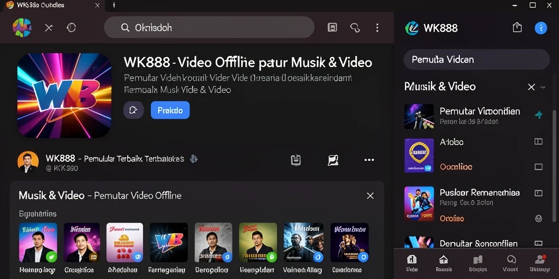Click the panel icon in the Arideo row
Screen dimensions: 559x279
click(x=538, y=142)
